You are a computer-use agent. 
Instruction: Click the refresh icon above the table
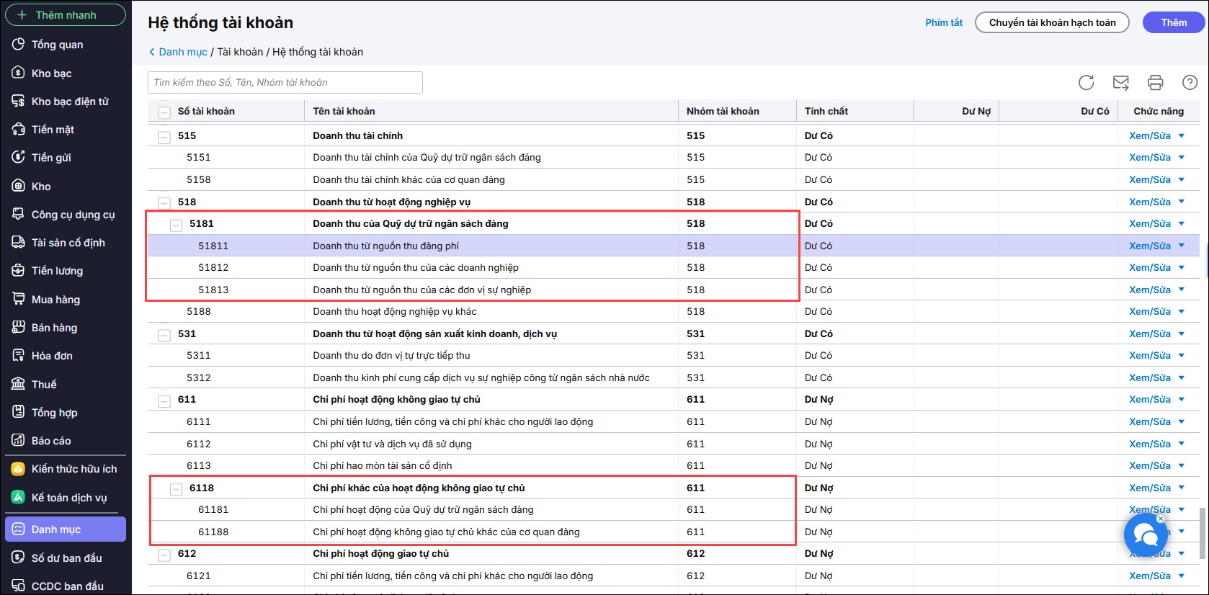1086,83
